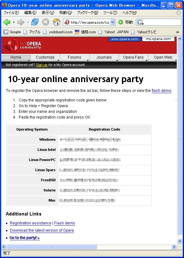Open the yodobashi.com bookmark
The width and height of the screenshot is (184, 258).
pos(58,32)
